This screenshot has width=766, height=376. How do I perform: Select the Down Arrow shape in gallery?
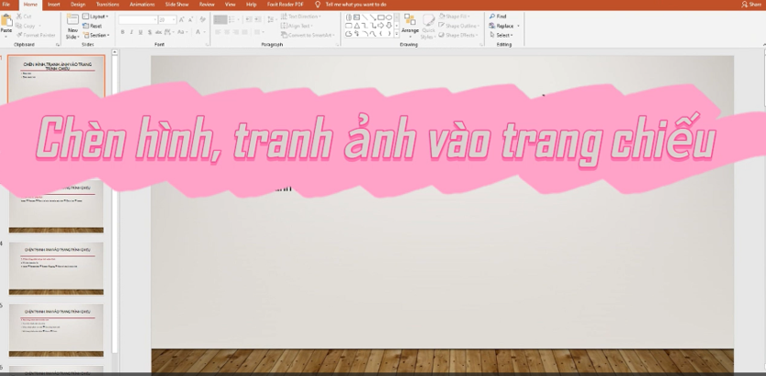point(389,26)
